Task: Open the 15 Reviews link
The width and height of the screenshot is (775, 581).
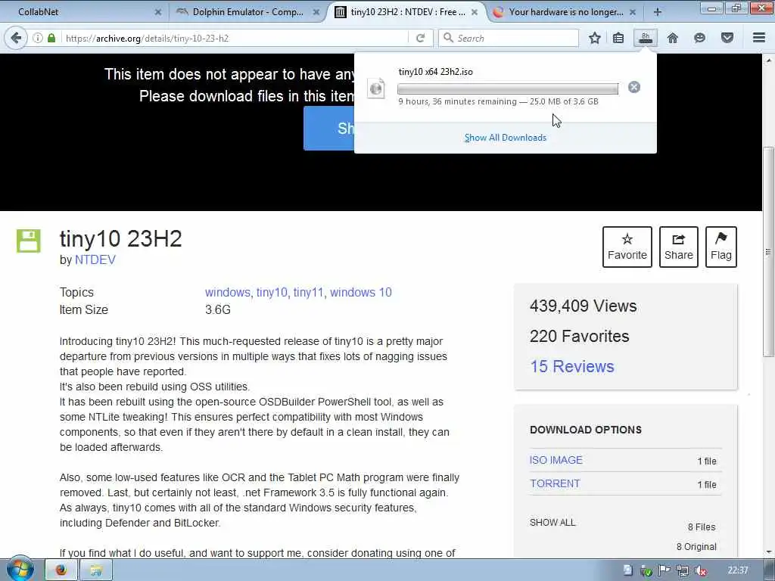Action: point(572,367)
